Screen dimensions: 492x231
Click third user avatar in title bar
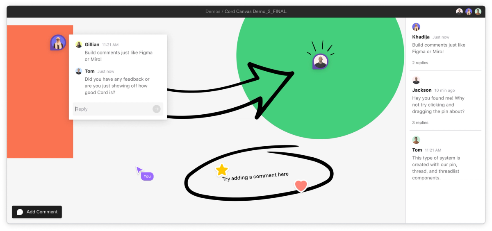click(478, 11)
